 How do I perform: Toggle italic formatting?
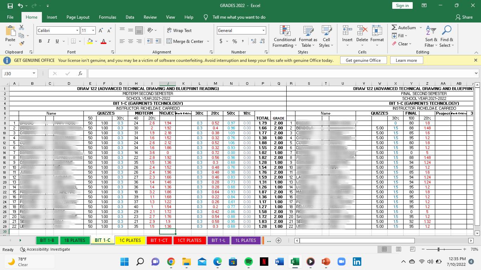click(49, 41)
